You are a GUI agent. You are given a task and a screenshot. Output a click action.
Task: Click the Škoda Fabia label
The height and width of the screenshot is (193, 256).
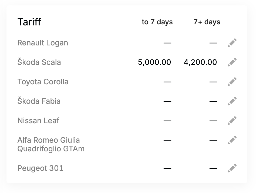pos(39,101)
